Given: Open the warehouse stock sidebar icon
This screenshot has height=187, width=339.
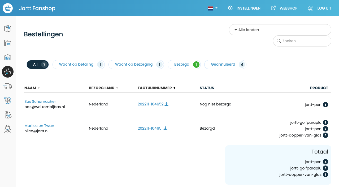Looking at the screenshot, I should pos(8,57).
